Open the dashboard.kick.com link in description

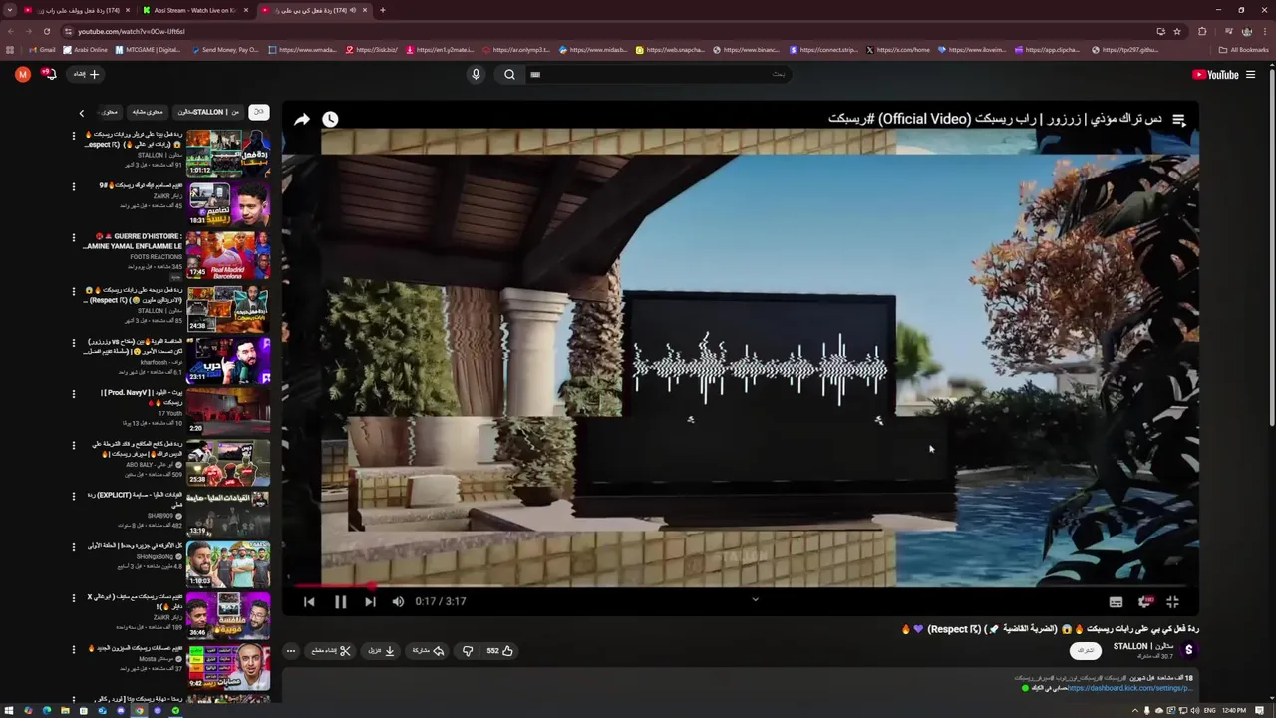click(1128, 688)
